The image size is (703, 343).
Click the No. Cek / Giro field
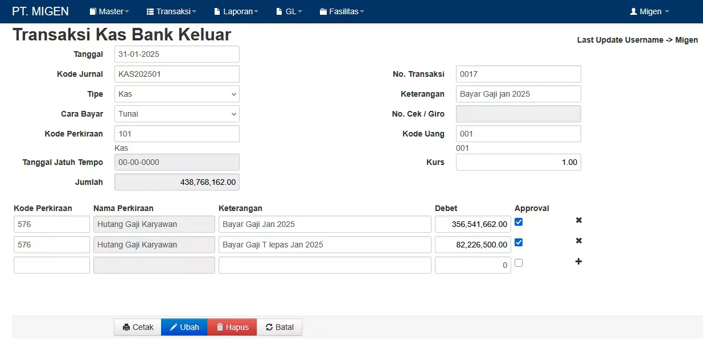coord(519,114)
